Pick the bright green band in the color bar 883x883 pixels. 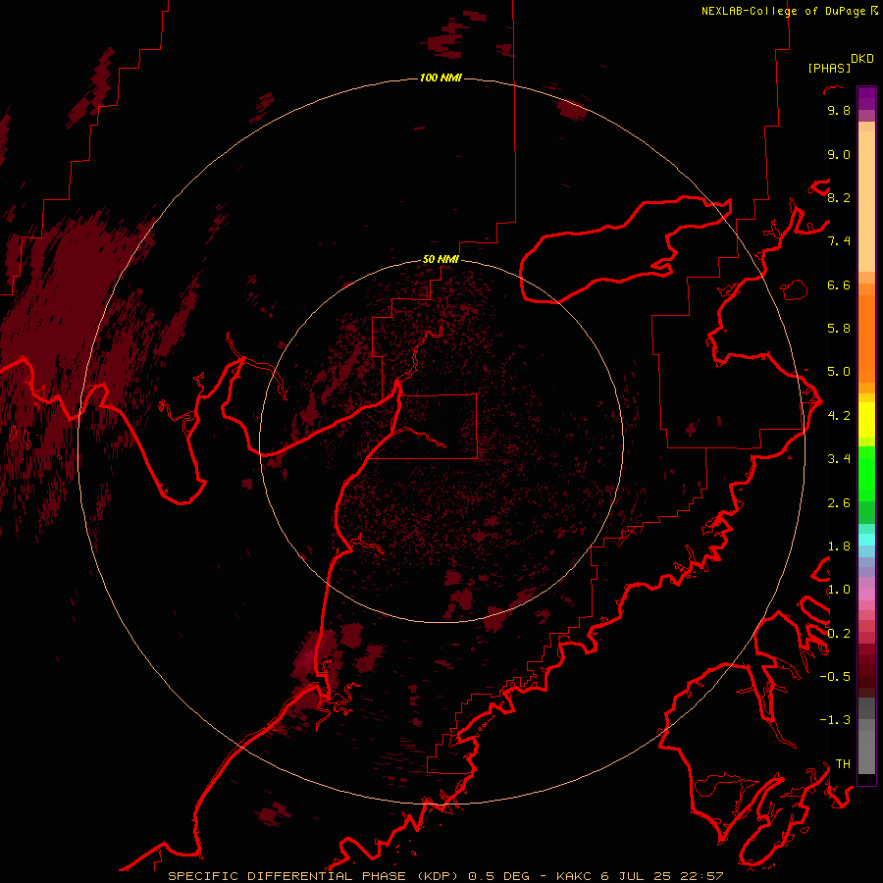[x=866, y=474]
